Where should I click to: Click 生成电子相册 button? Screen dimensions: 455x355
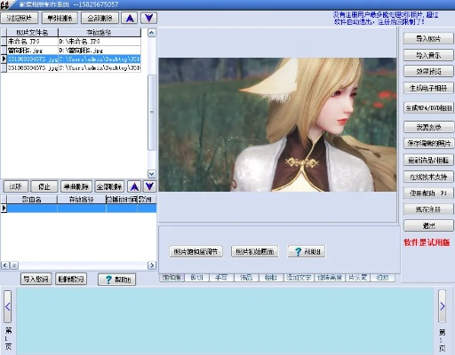pyautogui.click(x=428, y=88)
